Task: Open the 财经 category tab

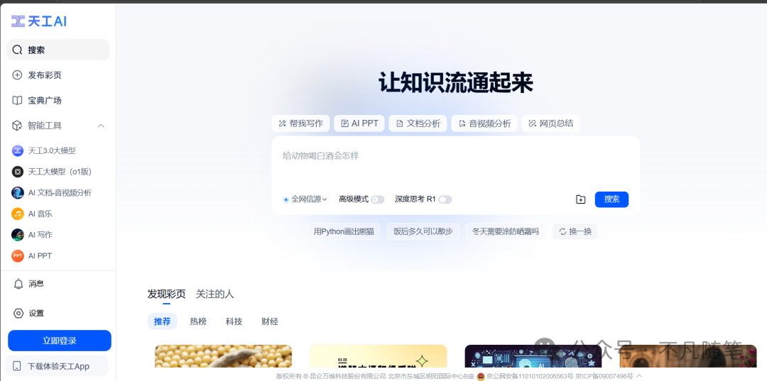Action: click(x=270, y=321)
